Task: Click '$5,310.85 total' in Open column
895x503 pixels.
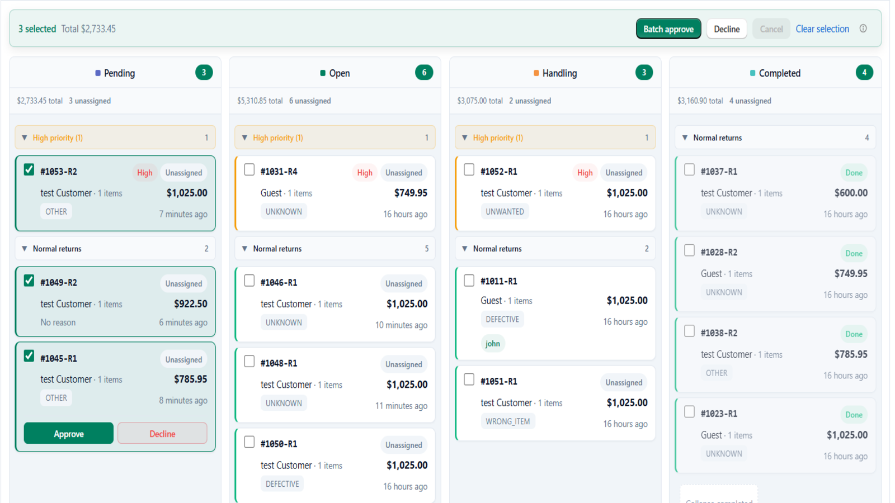Action: click(260, 101)
